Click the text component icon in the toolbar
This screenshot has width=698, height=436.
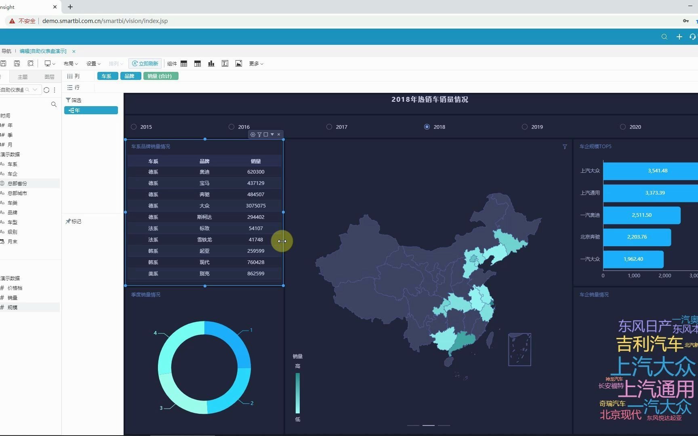coord(225,63)
